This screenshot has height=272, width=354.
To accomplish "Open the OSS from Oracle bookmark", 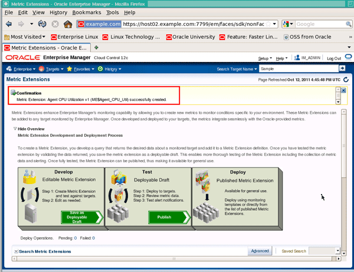I will click(307, 37).
